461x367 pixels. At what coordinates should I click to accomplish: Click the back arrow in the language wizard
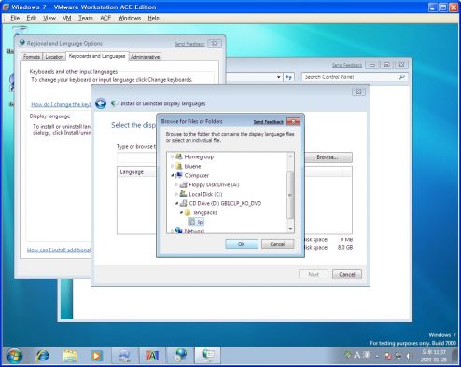(101, 103)
